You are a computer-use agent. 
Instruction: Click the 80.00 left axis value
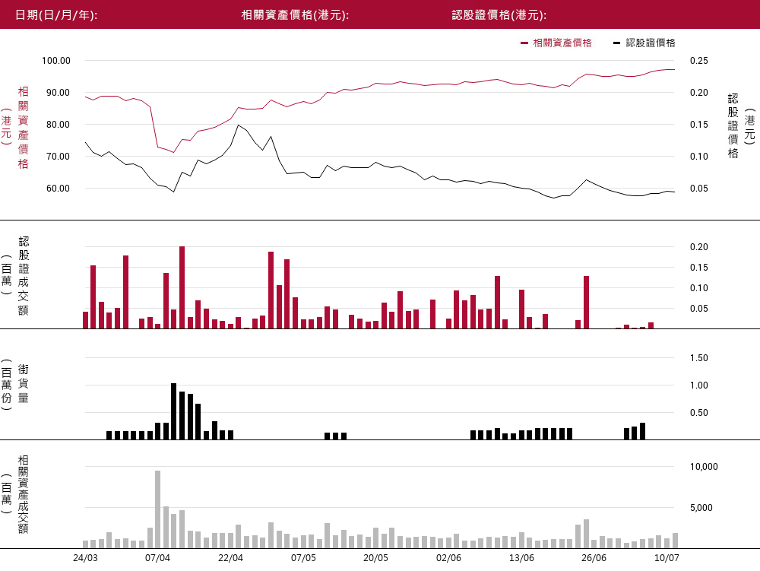59,125
